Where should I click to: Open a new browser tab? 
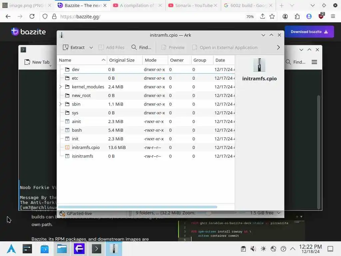[282, 5]
